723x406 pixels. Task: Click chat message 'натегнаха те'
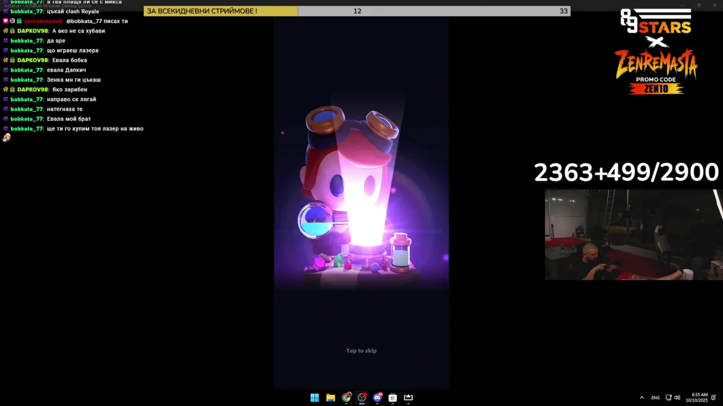coord(64,109)
